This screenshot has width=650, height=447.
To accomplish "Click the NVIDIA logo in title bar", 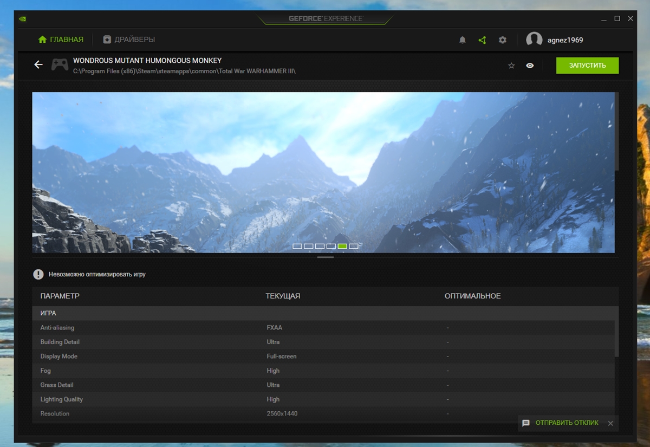I will 22,18.
